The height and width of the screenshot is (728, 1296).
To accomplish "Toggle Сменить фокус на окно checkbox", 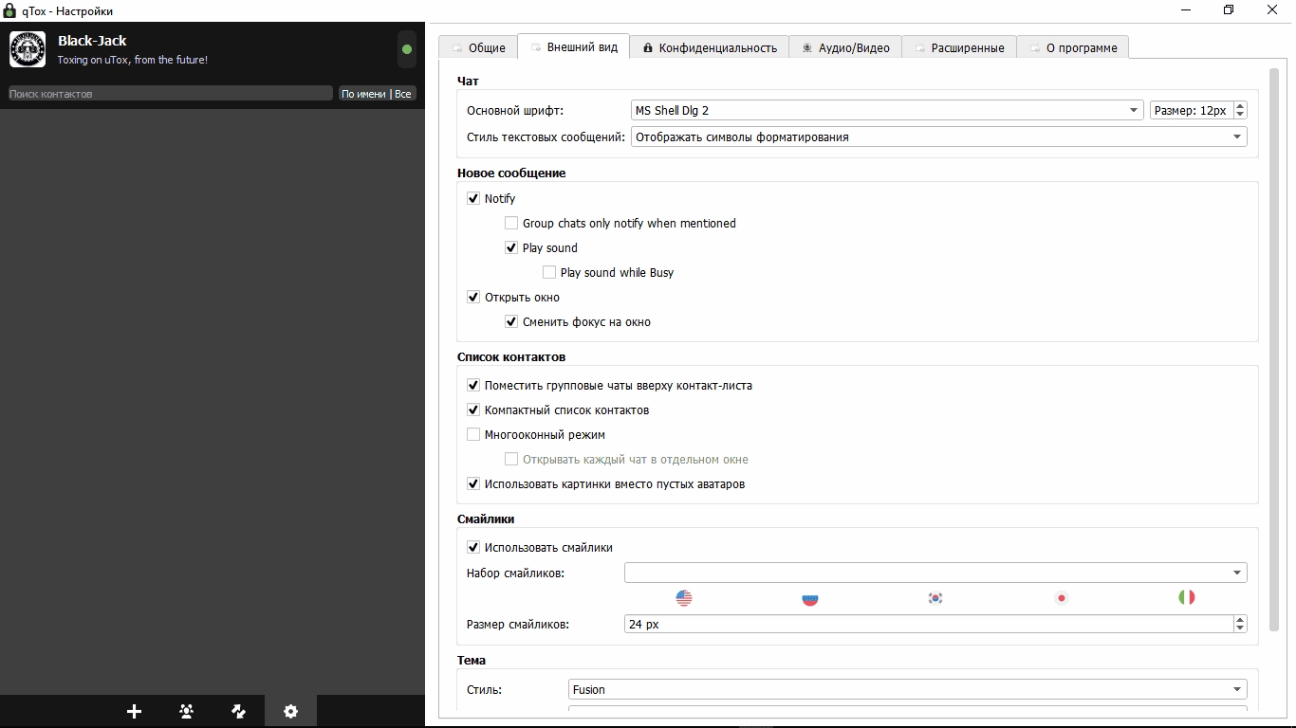I will [511, 322].
